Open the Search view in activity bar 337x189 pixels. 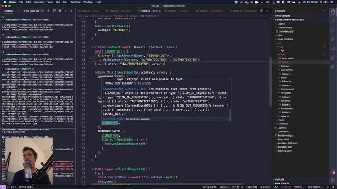333,21
